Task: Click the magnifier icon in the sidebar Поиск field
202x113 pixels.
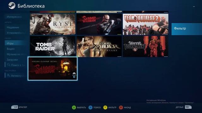Action: click(9, 65)
